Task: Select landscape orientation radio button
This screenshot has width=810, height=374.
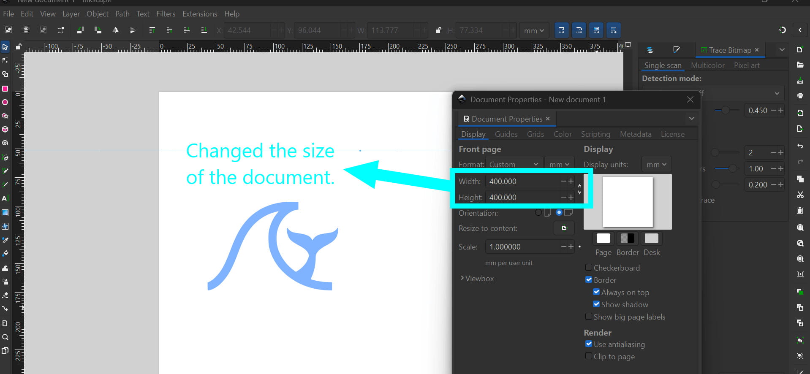Action: (x=559, y=212)
